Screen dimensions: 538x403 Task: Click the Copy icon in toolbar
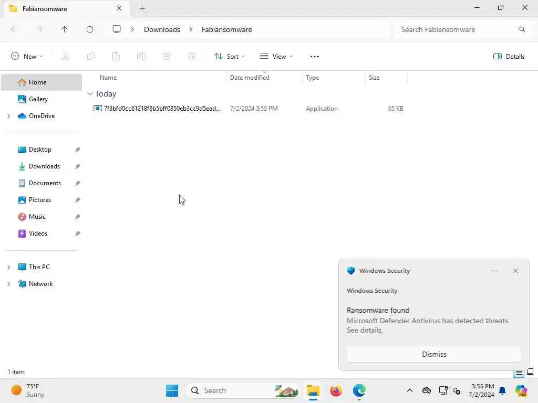pyautogui.click(x=91, y=56)
